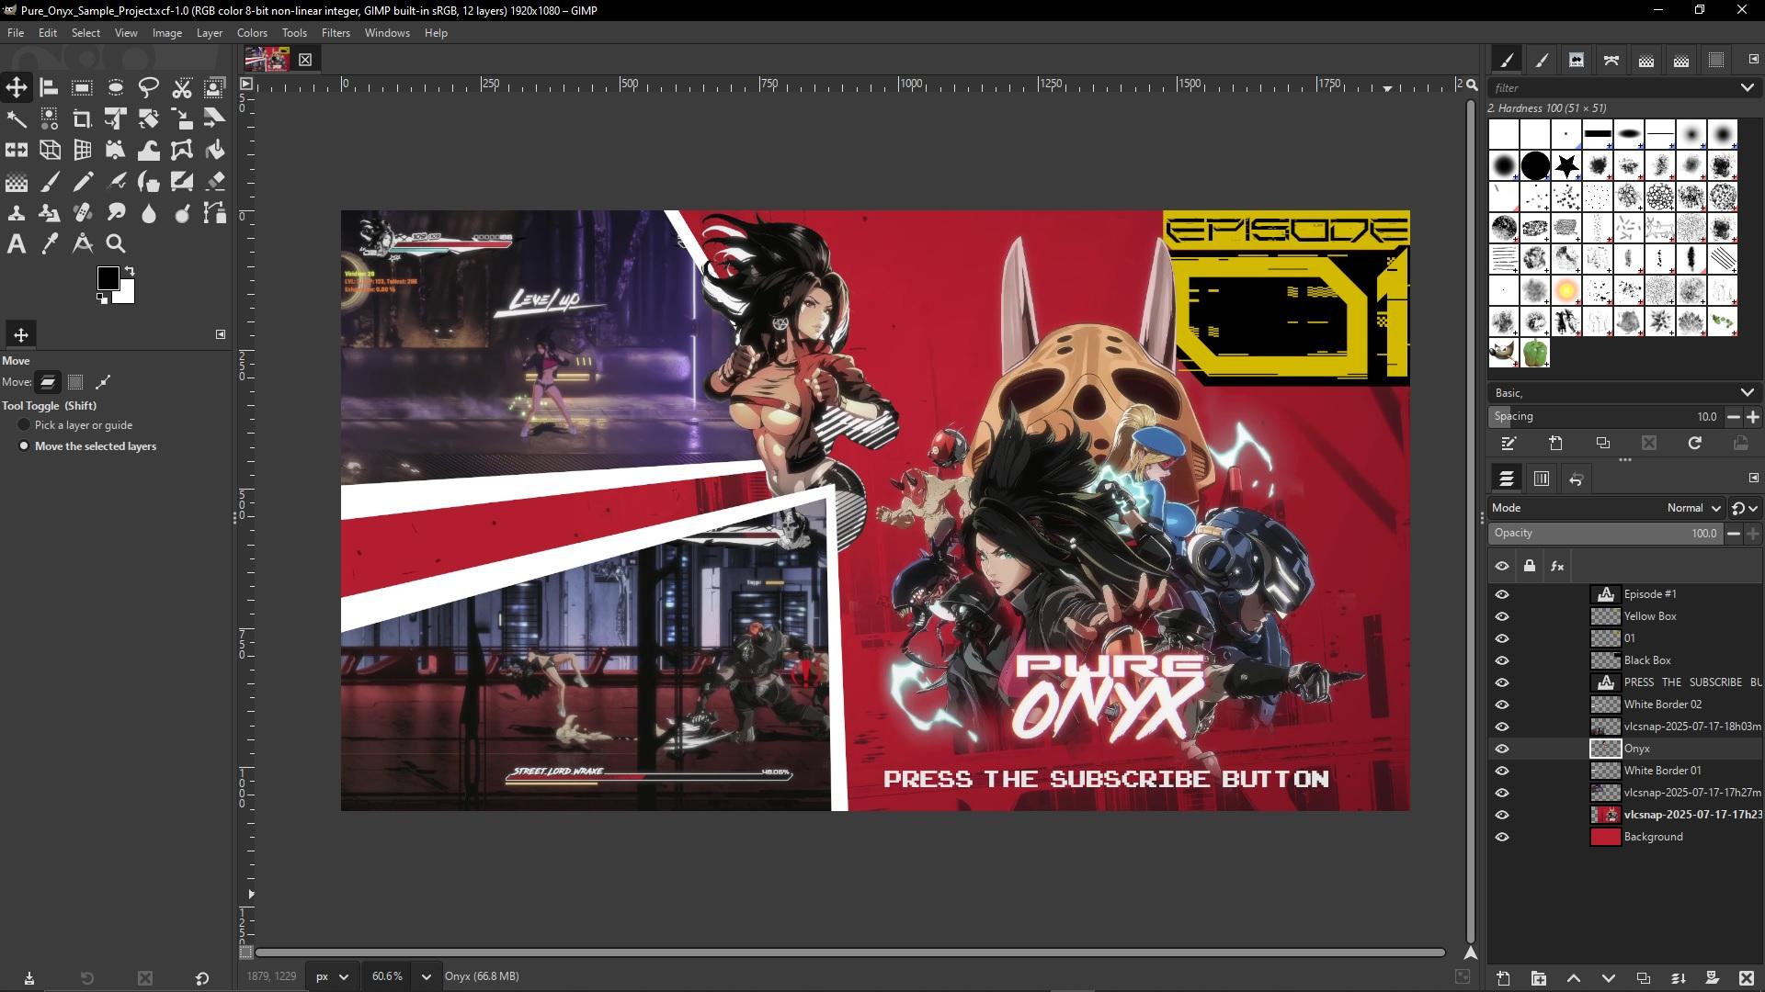Open the Colors menu
Screen dimensions: 1765x992
(252, 33)
